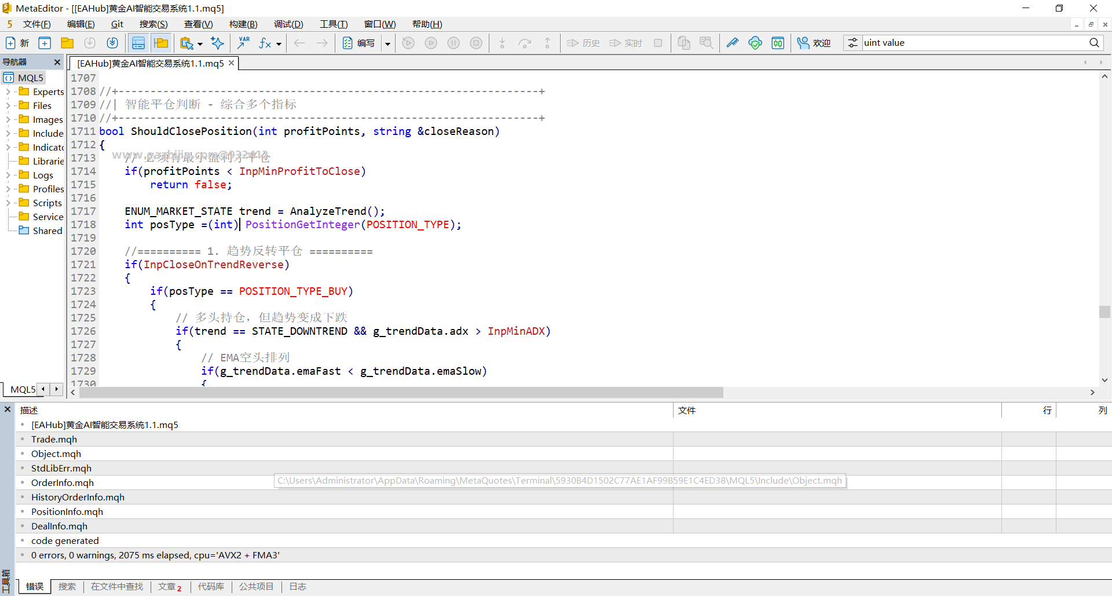
Task: Click the 编写 compile button
Action: point(359,43)
